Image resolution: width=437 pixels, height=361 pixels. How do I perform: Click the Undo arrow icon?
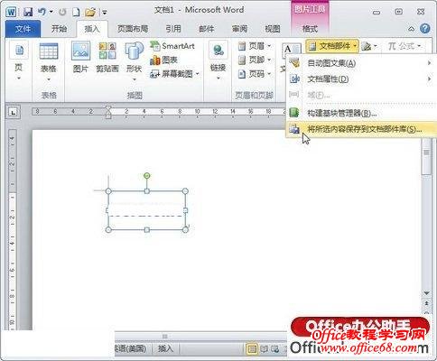click(x=42, y=12)
